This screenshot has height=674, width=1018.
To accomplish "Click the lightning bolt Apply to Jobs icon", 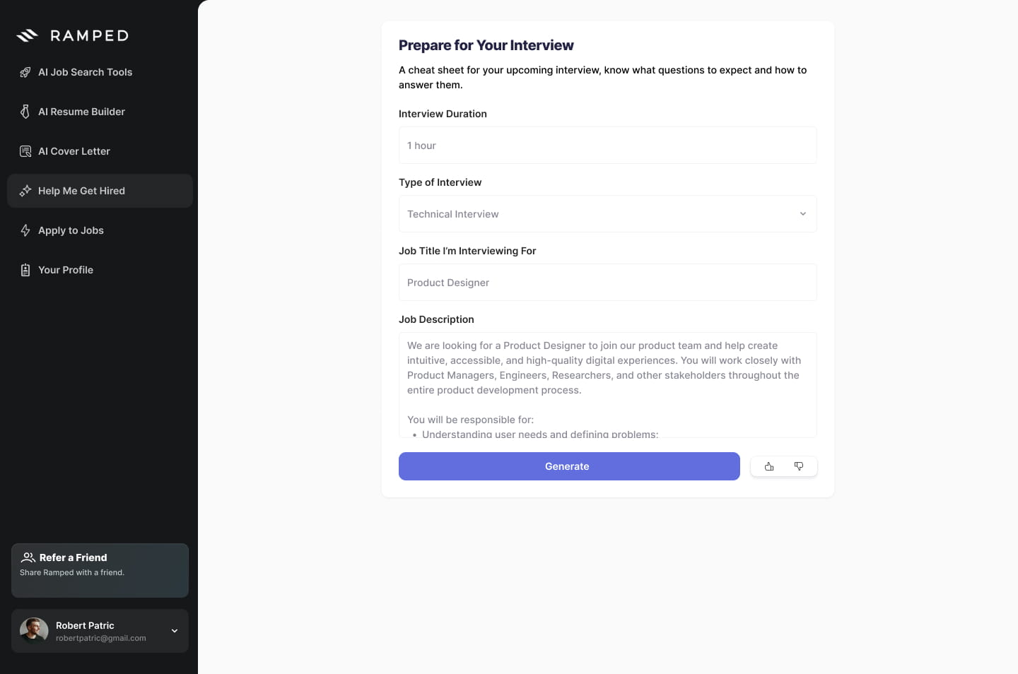I will click(x=25, y=230).
